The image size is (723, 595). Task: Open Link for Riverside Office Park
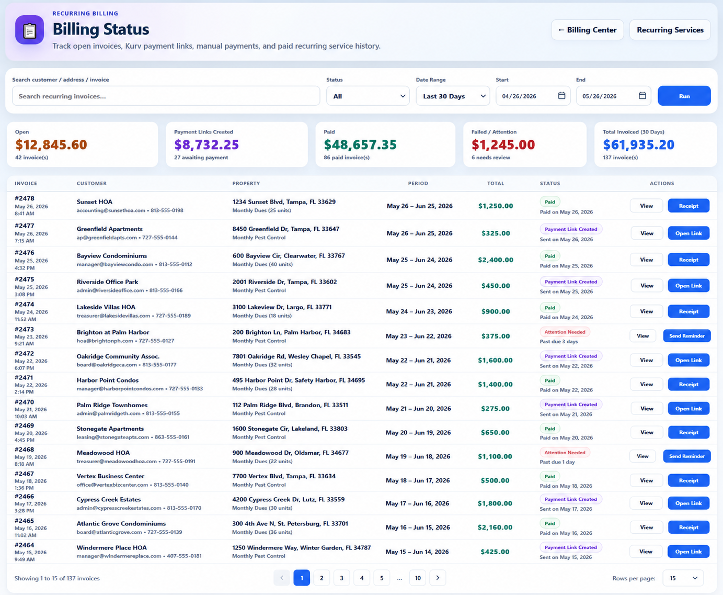point(688,286)
